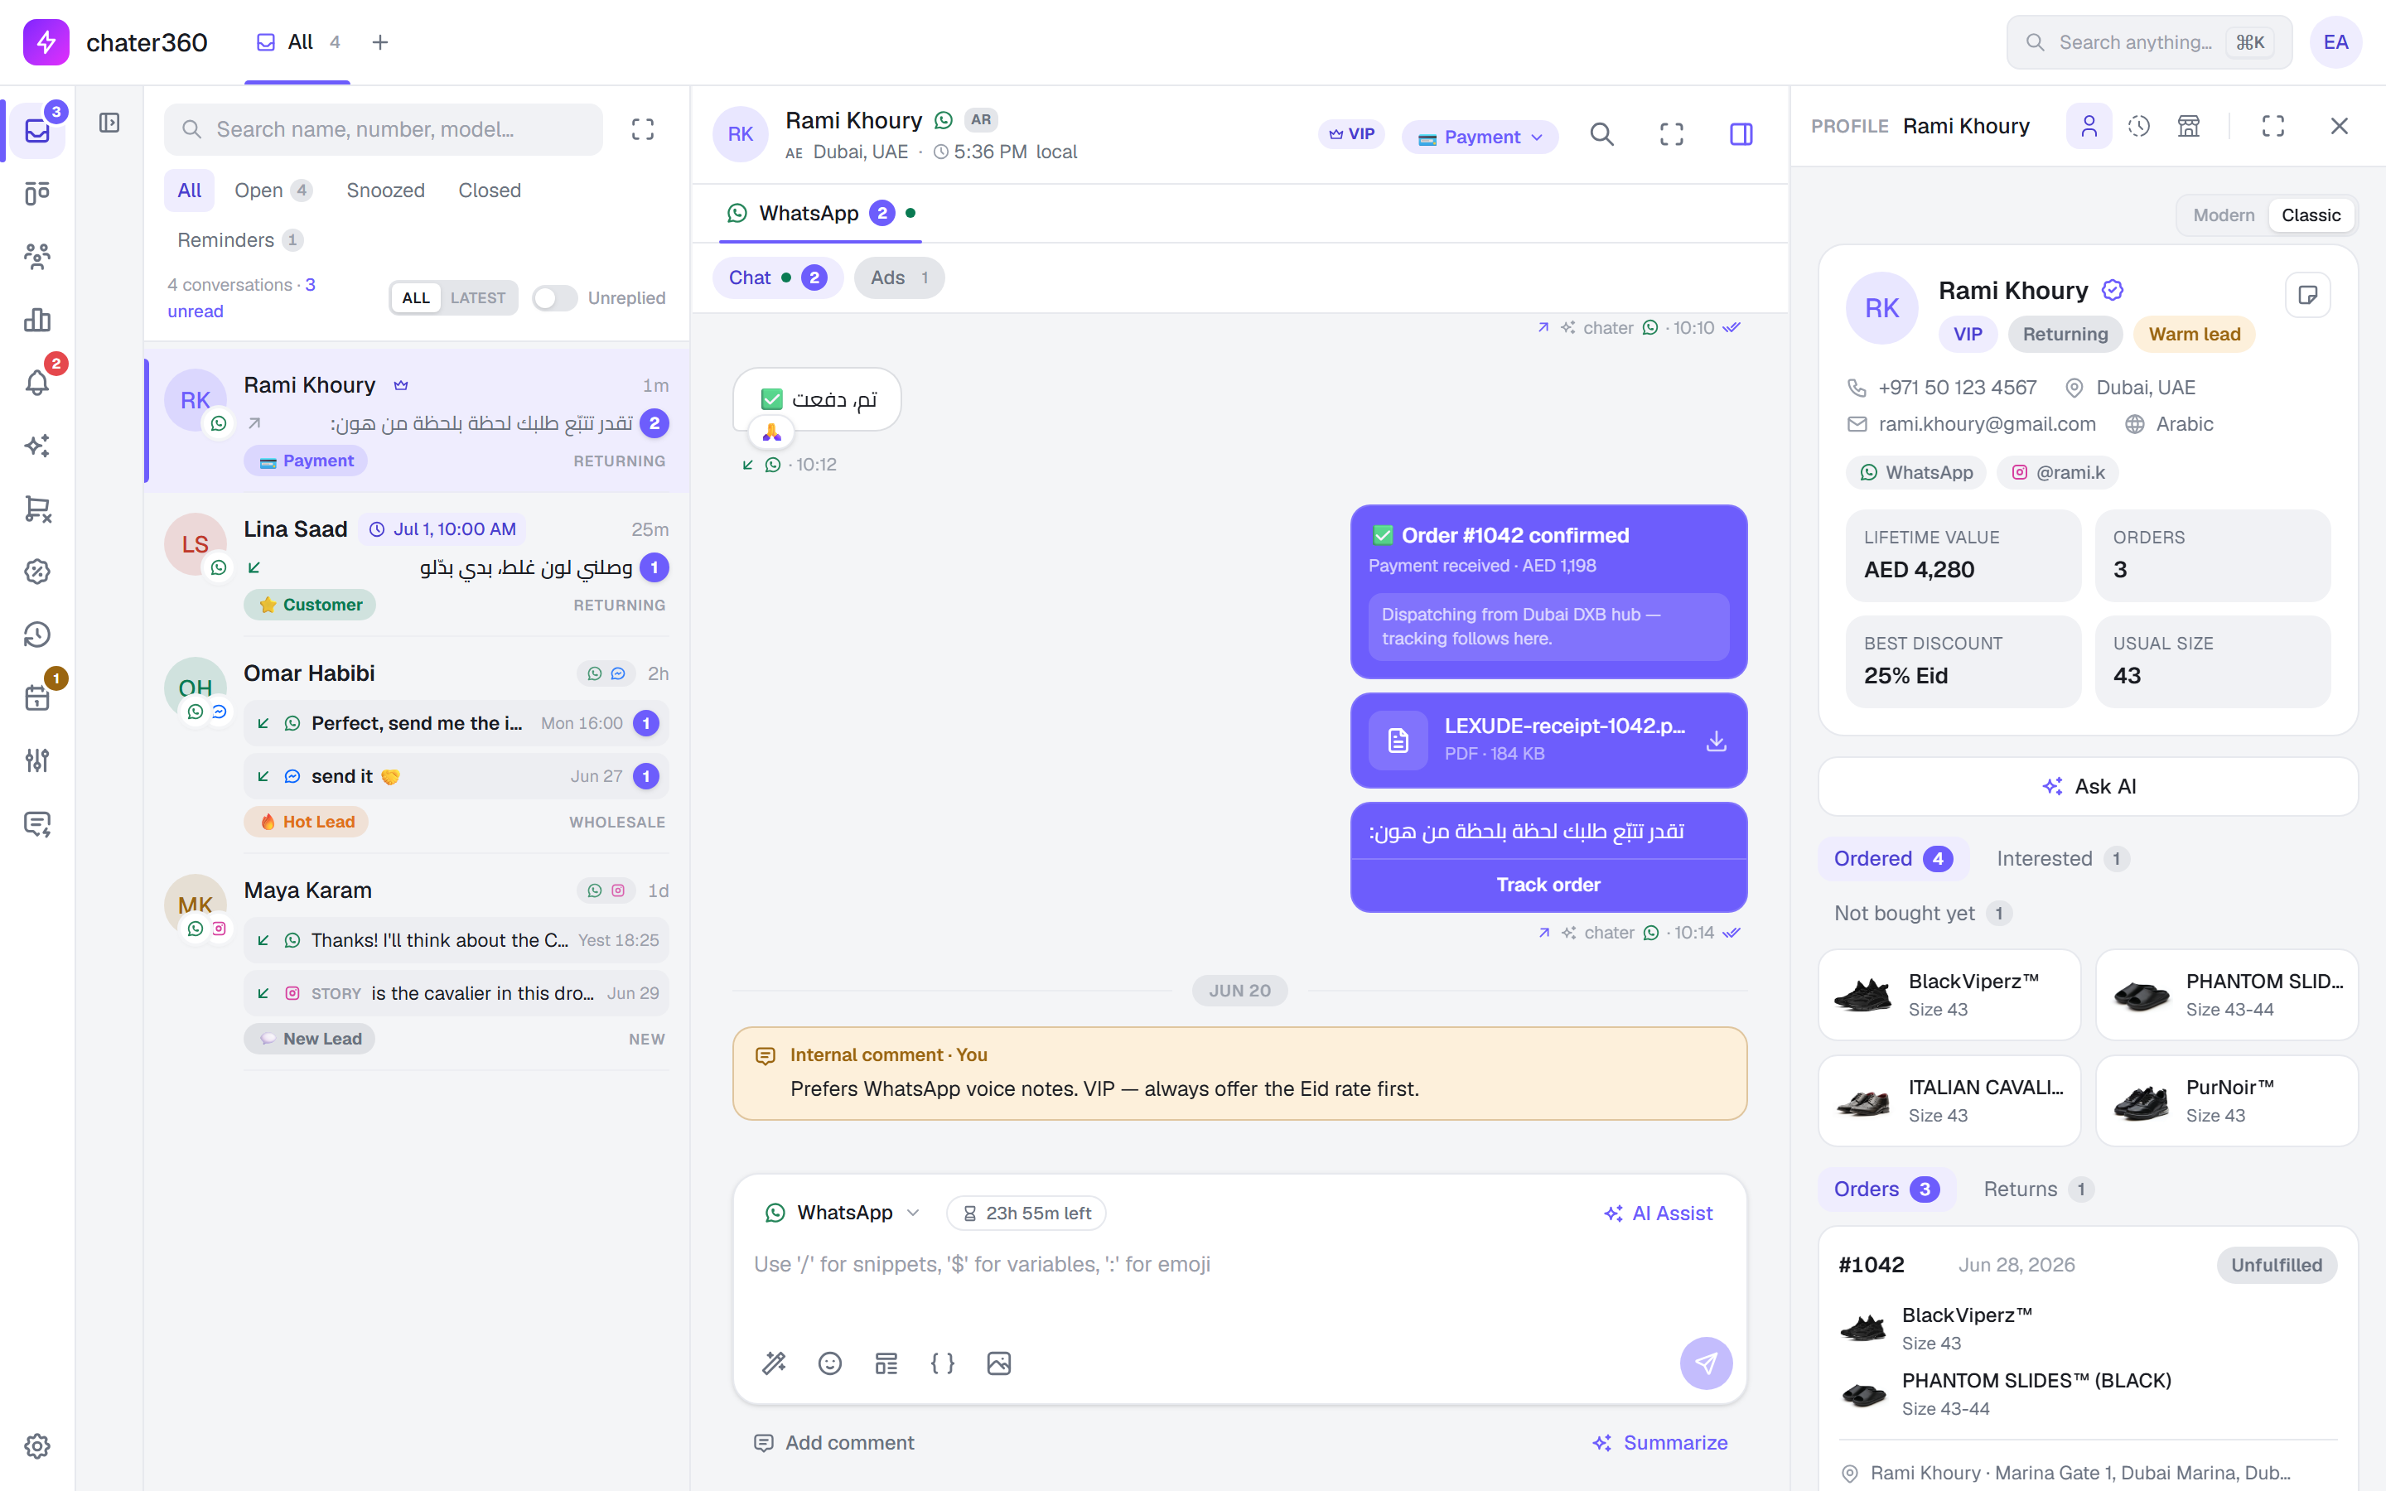Open profile activity history clock icon

[2138, 126]
